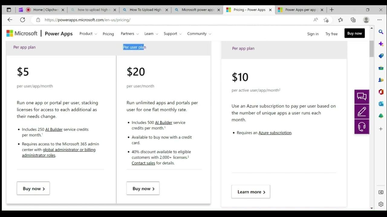The width and height of the screenshot is (387, 217).
Task: Open Edge sidebar search icon
Action: pyautogui.click(x=381, y=32)
